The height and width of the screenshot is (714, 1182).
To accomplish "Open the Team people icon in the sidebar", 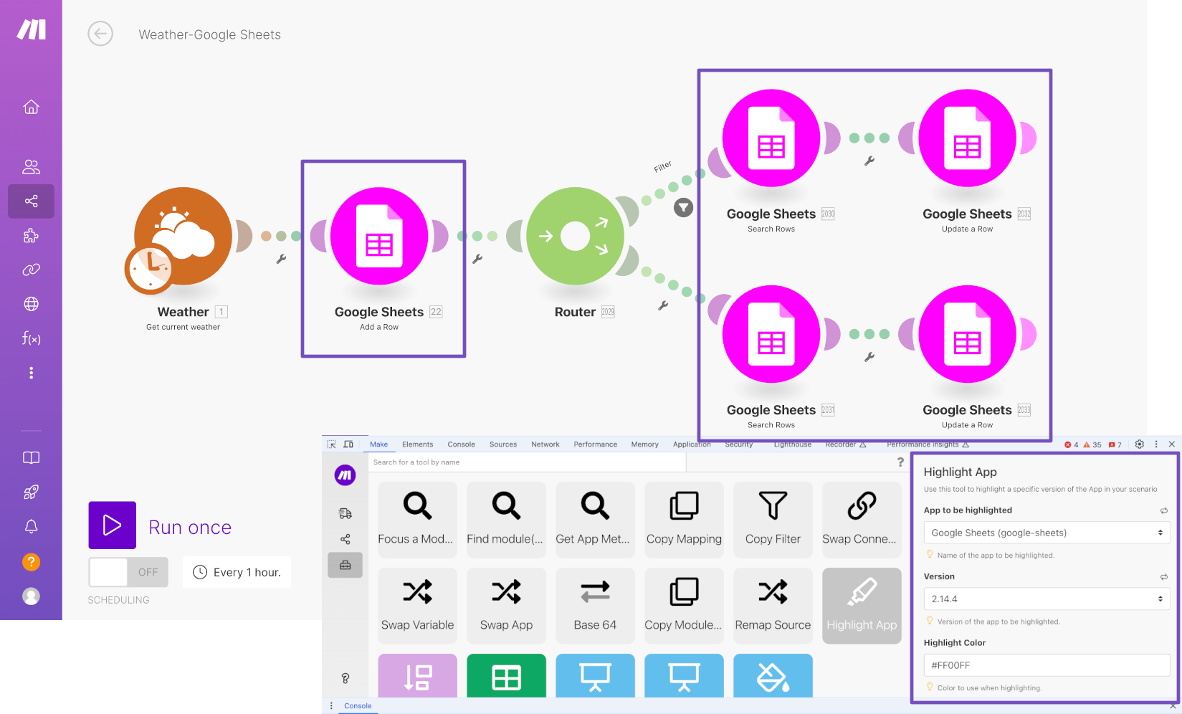I will pyautogui.click(x=31, y=167).
